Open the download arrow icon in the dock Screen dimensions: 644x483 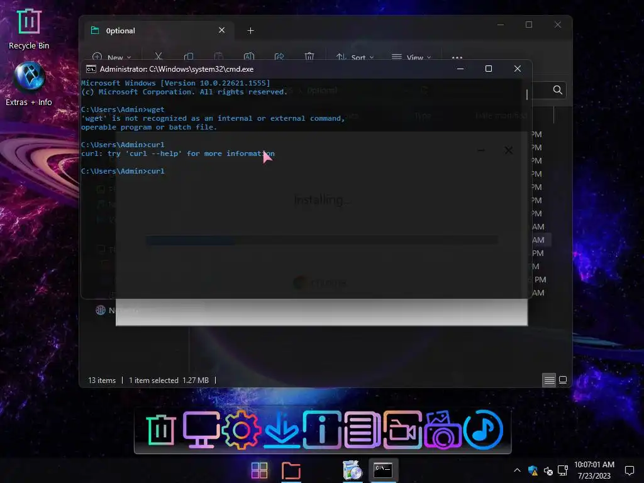pos(281,430)
